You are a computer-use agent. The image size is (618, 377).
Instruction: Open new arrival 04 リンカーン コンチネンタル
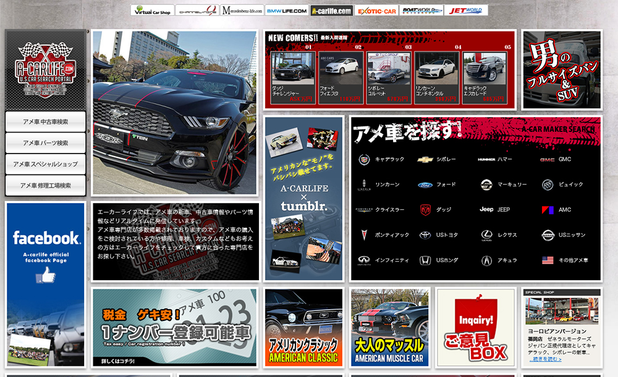point(437,78)
